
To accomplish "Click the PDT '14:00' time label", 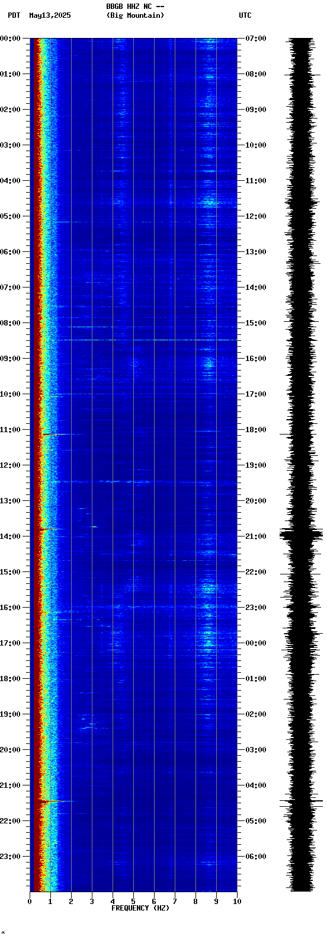I will pos(10,536).
